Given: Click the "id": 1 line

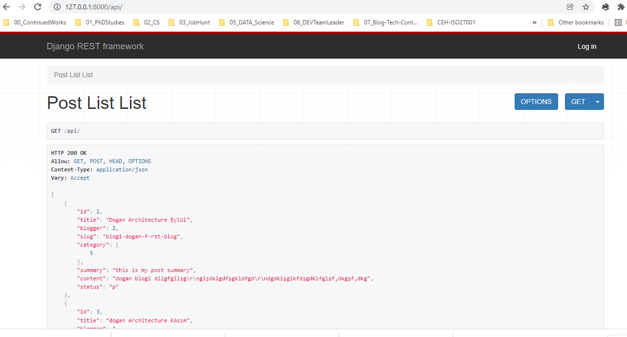Looking at the screenshot, I should pyautogui.click(x=90, y=211).
